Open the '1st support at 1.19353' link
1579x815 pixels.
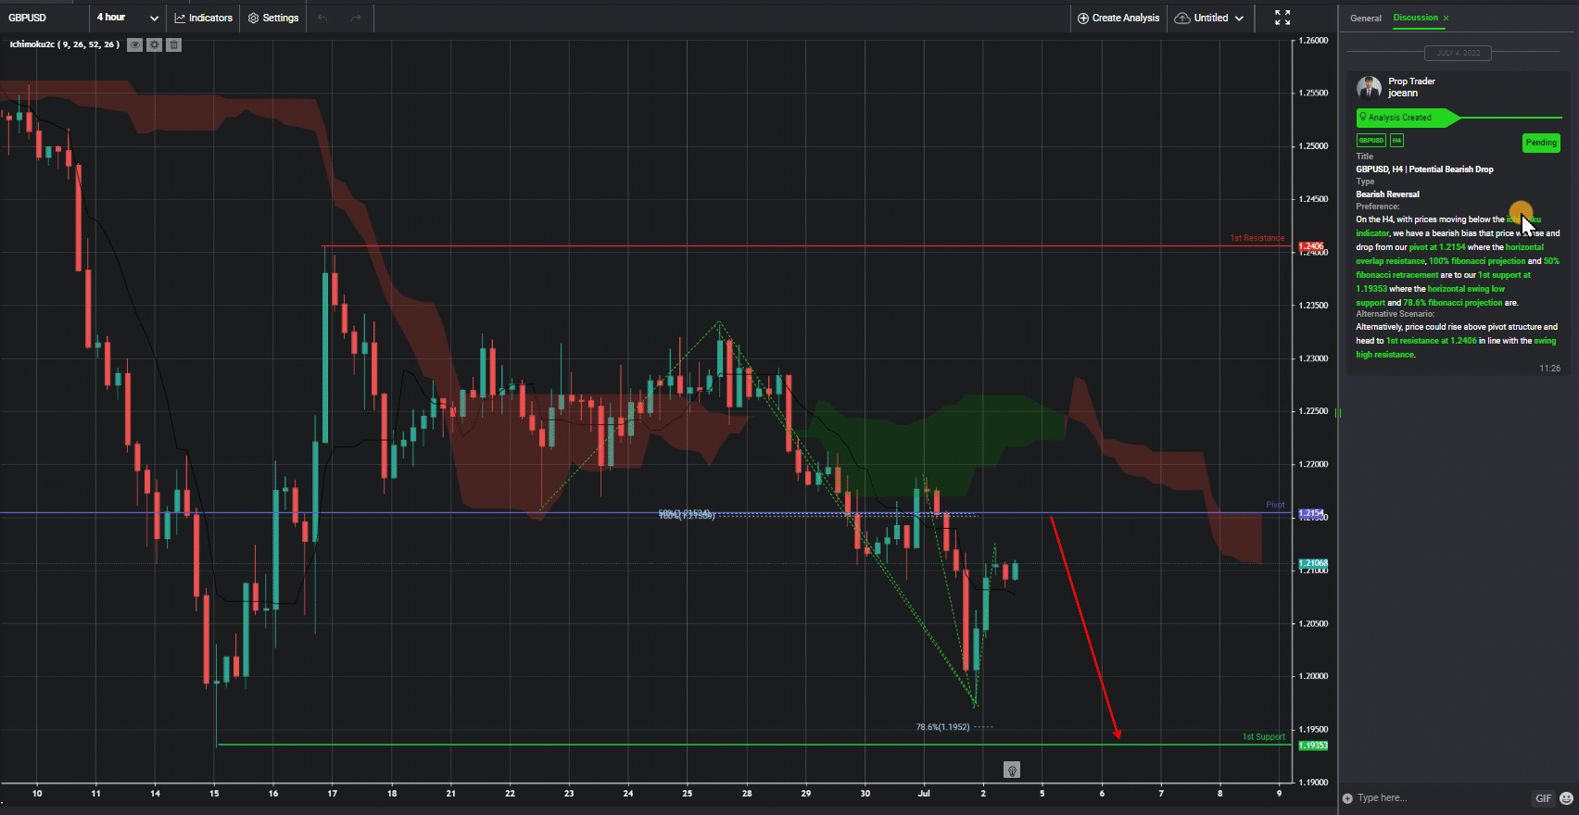coord(1444,282)
